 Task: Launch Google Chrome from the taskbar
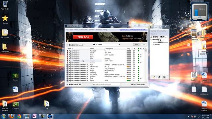point(19,116)
